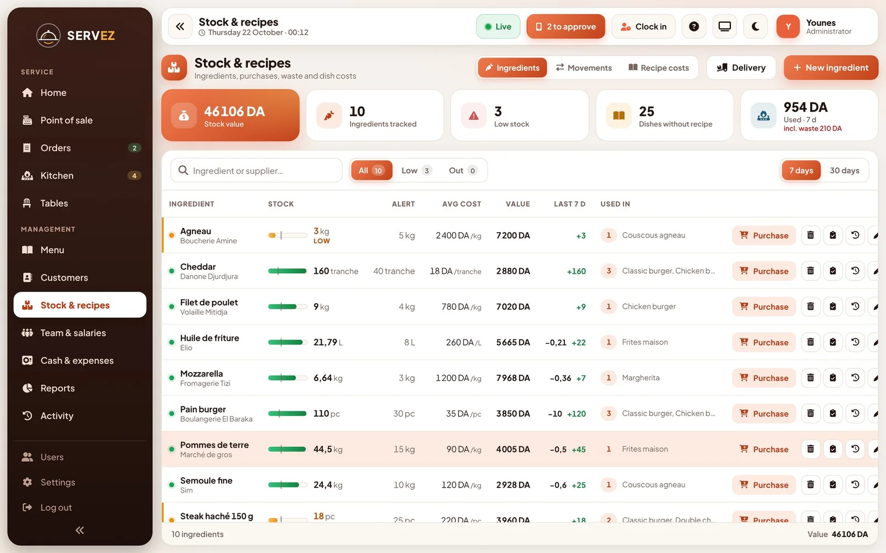Open history icon for Pain burger
Screen dimensions: 886x553
(855, 414)
